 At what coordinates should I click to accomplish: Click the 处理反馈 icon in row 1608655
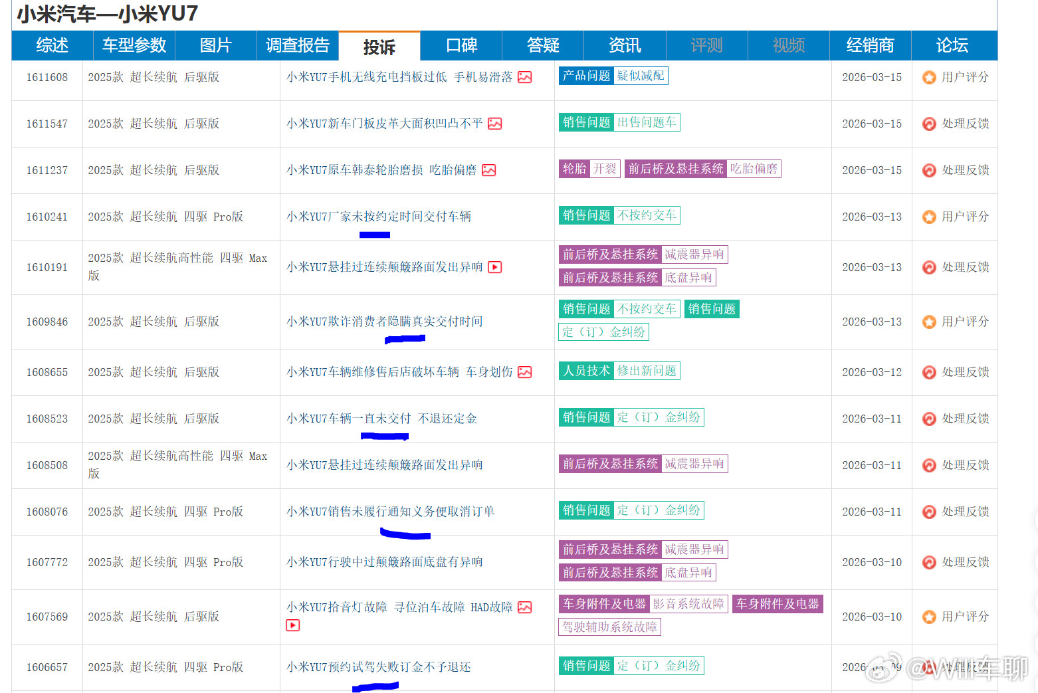[929, 372]
